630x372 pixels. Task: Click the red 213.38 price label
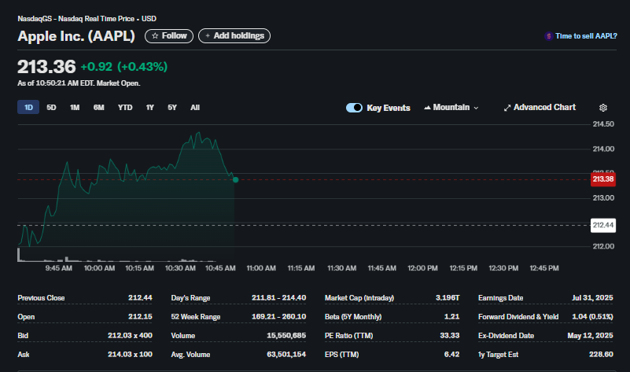(603, 179)
